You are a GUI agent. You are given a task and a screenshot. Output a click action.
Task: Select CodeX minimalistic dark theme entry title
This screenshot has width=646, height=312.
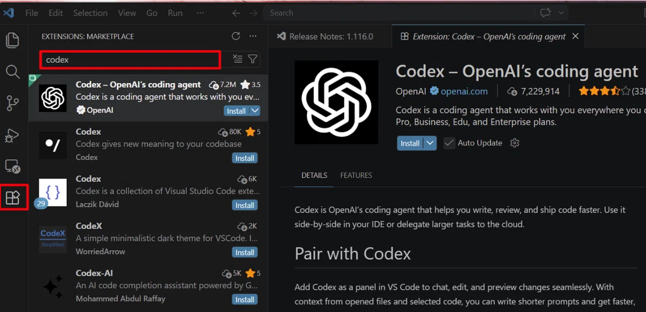[x=89, y=226]
